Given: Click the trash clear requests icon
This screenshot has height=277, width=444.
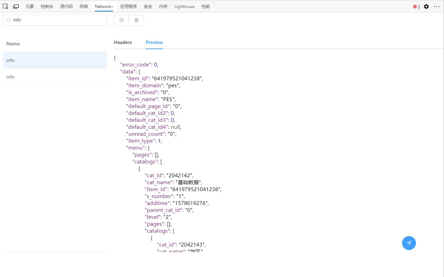Looking at the screenshot, I should 136,20.
